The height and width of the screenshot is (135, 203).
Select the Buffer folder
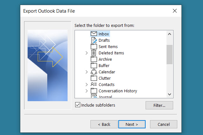click(x=104, y=65)
